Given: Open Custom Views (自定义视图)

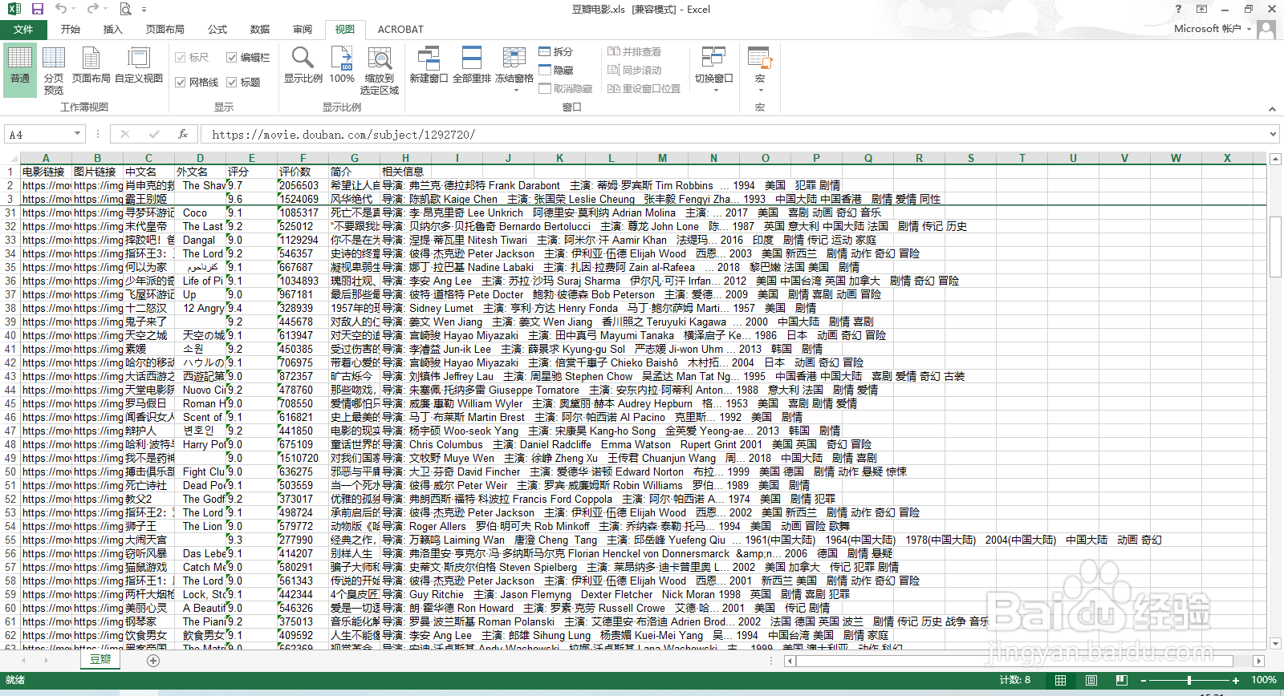Looking at the screenshot, I should click(139, 66).
